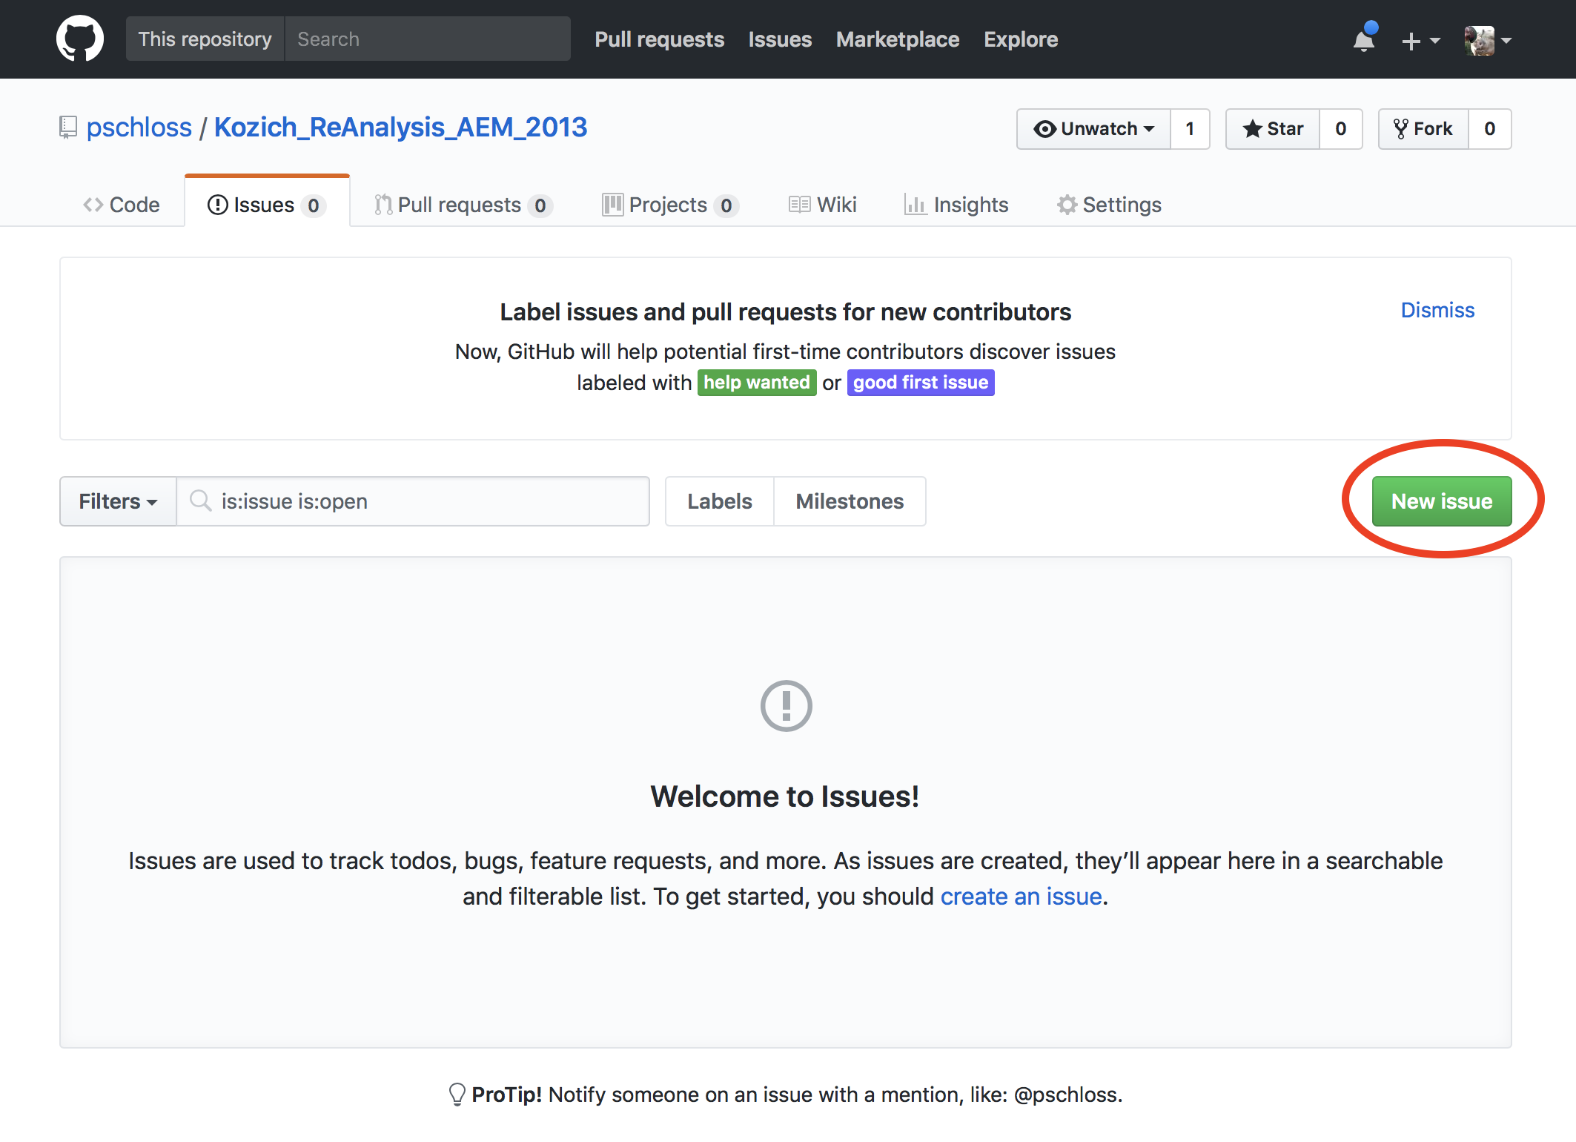Click the GitHub Octocat logo

click(80, 39)
